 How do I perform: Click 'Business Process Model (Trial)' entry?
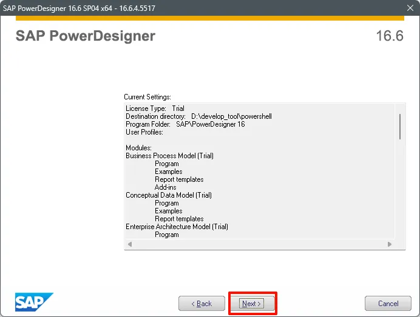(169, 156)
